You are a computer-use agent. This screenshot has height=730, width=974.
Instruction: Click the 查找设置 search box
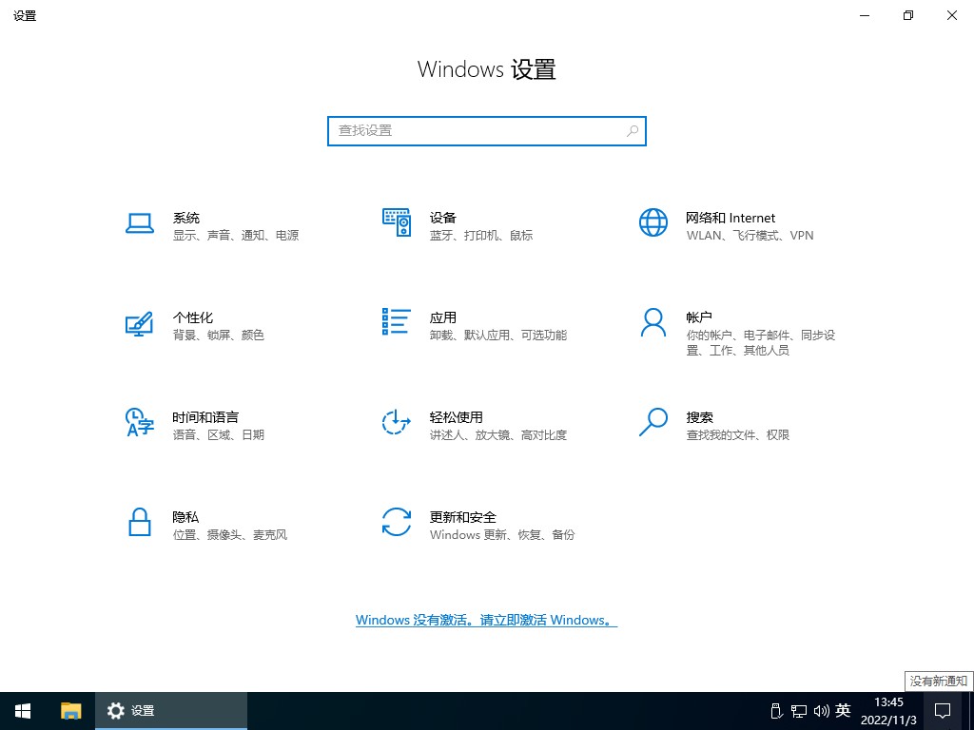476,131
